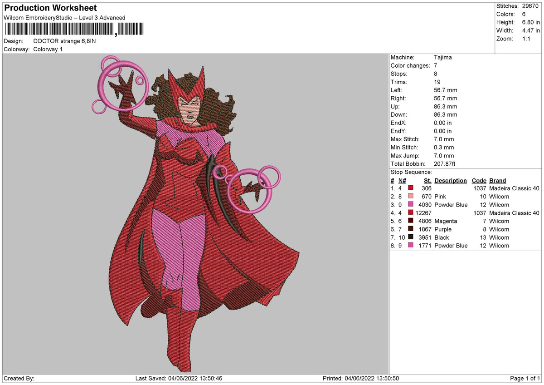Select the color swatch in stop row 1
The width and height of the screenshot is (544, 385).
[411, 188]
